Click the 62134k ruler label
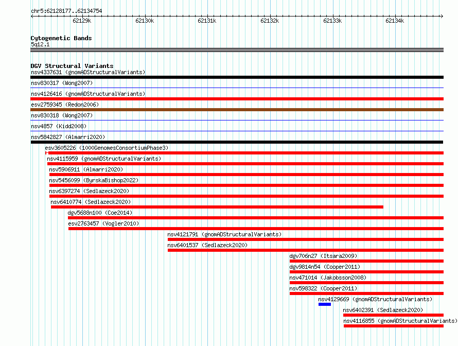The height and width of the screenshot is (346, 458). 395,21
